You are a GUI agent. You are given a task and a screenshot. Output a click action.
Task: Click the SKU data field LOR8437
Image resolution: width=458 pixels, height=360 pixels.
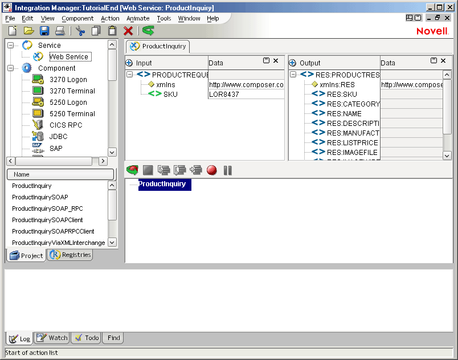[246, 95]
